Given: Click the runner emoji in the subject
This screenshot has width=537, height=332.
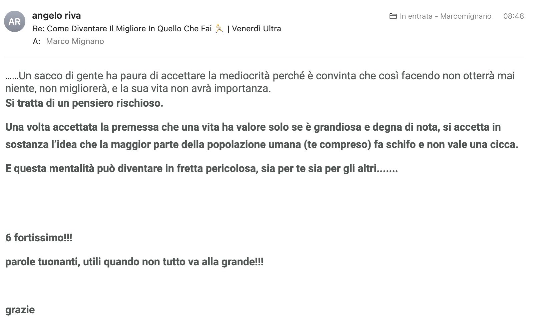Looking at the screenshot, I should point(219,29).
